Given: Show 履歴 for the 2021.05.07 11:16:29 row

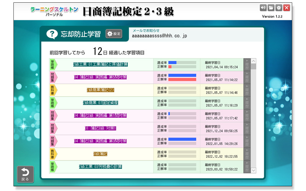Looking at the screenshot, I should coord(247,103).
